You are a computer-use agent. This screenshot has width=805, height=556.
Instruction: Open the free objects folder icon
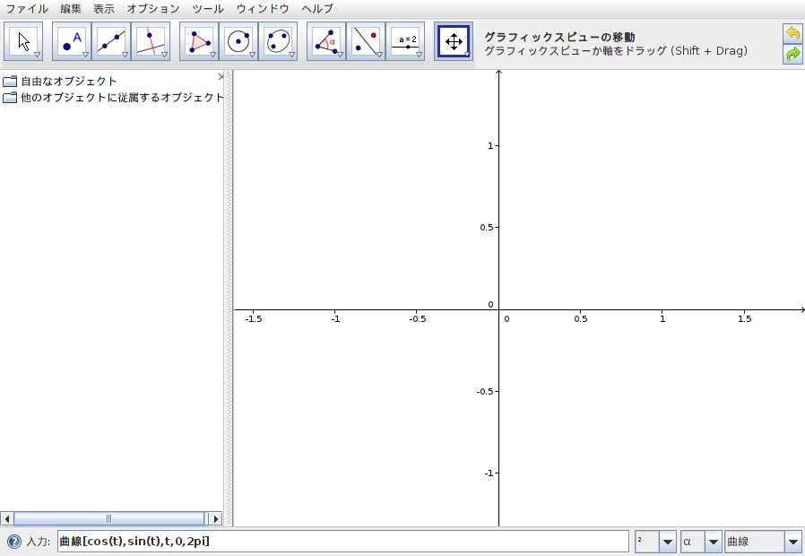click(x=10, y=81)
